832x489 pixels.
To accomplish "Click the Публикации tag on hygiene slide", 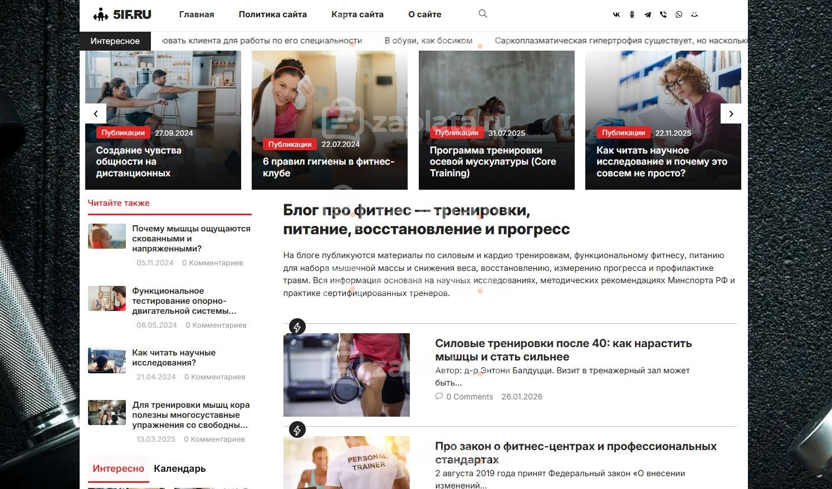I will 290,144.
